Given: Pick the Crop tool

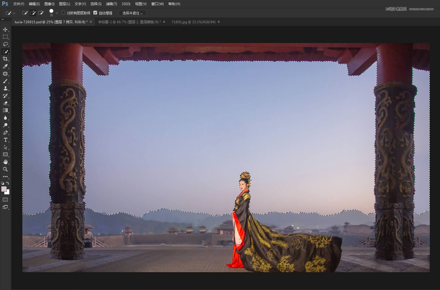Looking at the screenshot, I should click(x=5, y=59).
